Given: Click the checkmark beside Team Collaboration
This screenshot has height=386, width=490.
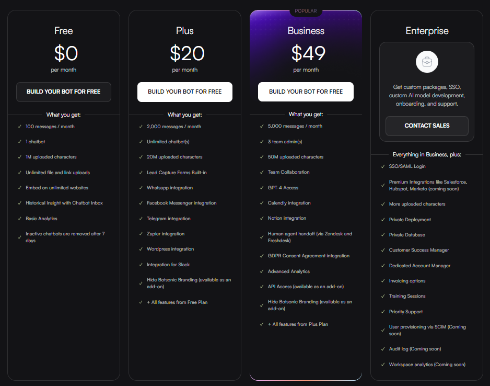Looking at the screenshot, I should click(262, 172).
